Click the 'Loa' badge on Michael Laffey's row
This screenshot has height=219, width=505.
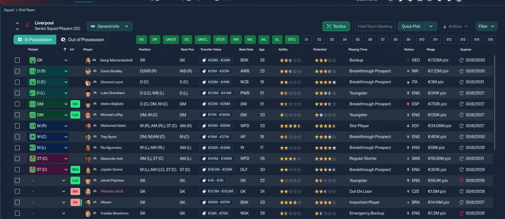click(x=75, y=115)
